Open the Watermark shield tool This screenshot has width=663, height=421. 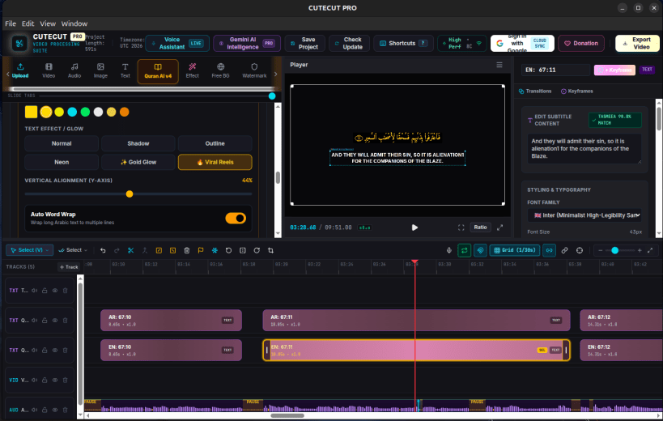pos(254,70)
